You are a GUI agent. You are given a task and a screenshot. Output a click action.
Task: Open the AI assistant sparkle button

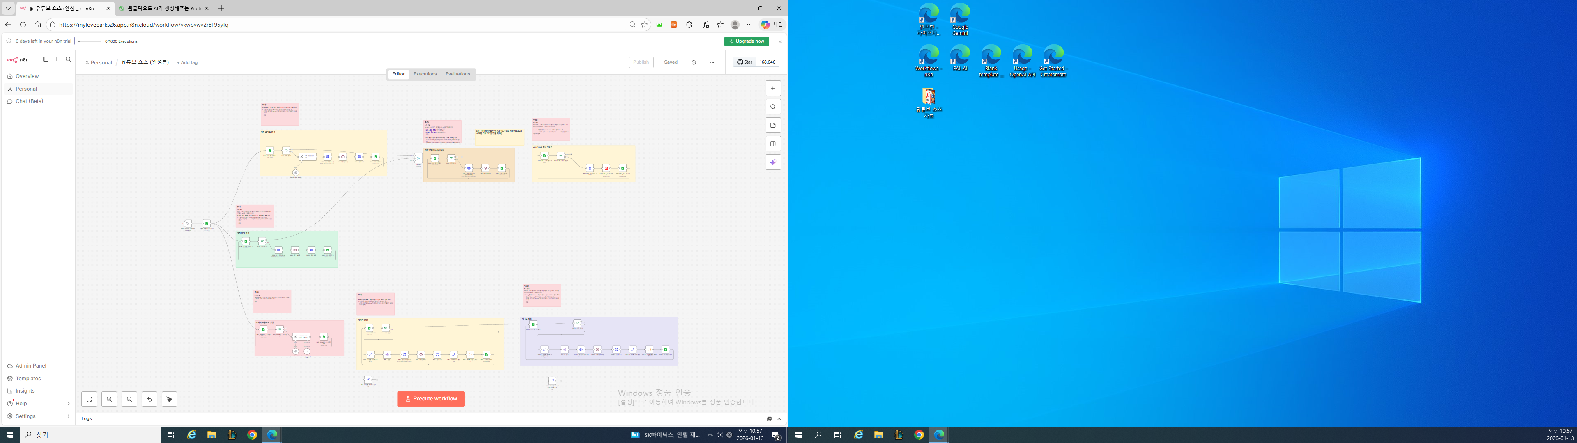coord(772,162)
